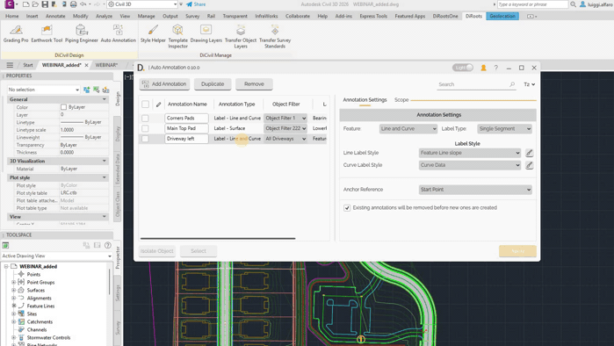Click the search magnifier in Auto Annotation
Image resolution: width=614 pixels, height=346 pixels.
click(512, 84)
